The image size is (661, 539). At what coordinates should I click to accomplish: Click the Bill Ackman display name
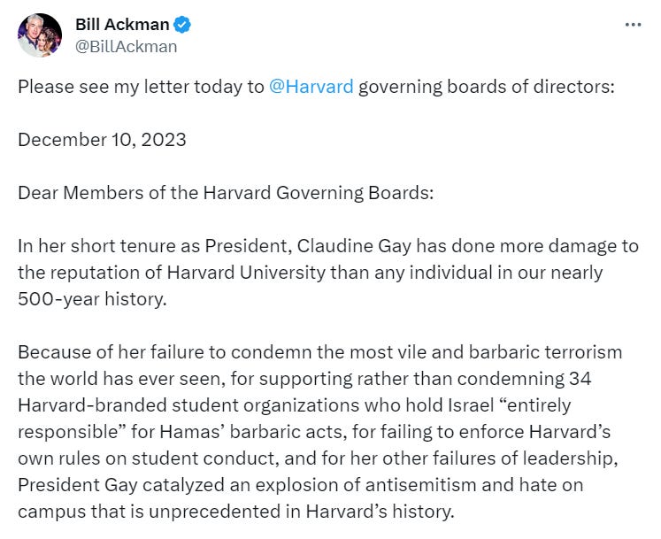click(123, 25)
